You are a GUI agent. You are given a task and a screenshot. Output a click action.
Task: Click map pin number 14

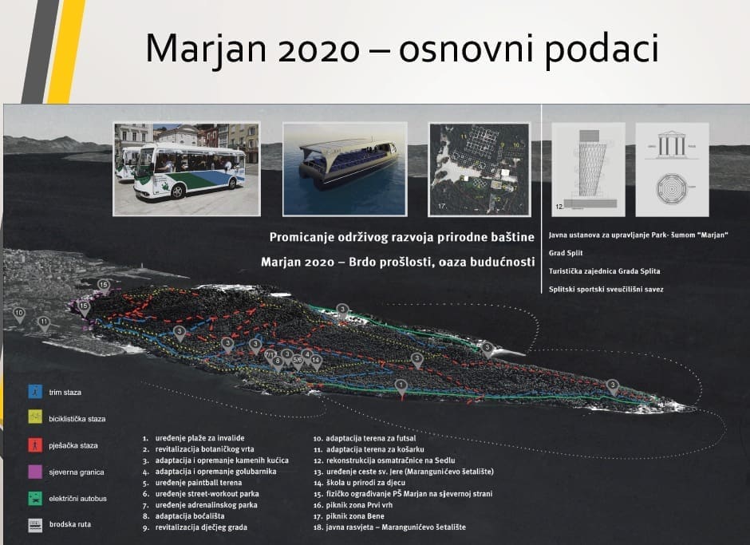pos(317,361)
